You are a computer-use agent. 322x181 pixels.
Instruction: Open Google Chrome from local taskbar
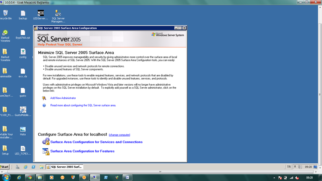coord(30,178)
